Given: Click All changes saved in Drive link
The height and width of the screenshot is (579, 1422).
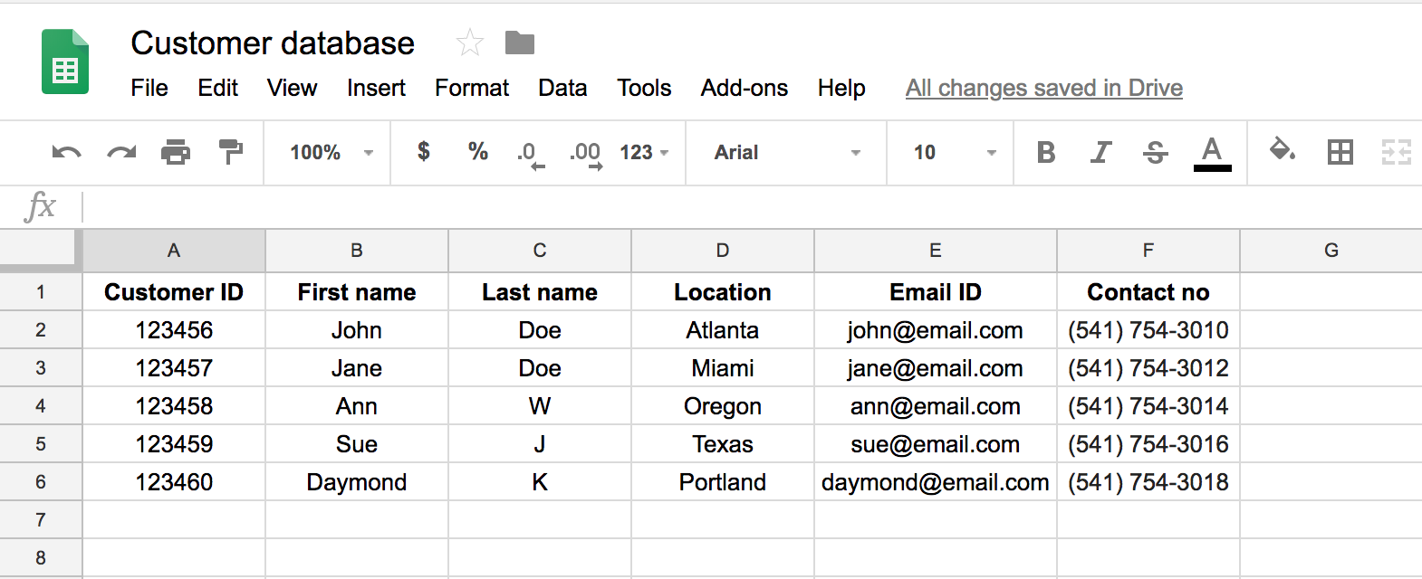Looking at the screenshot, I should (1044, 88).
